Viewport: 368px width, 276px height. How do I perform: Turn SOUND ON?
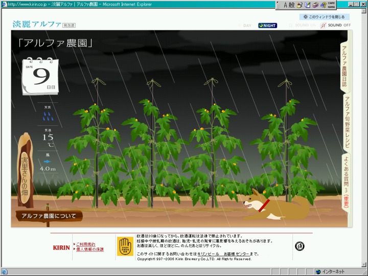(302, 25)
